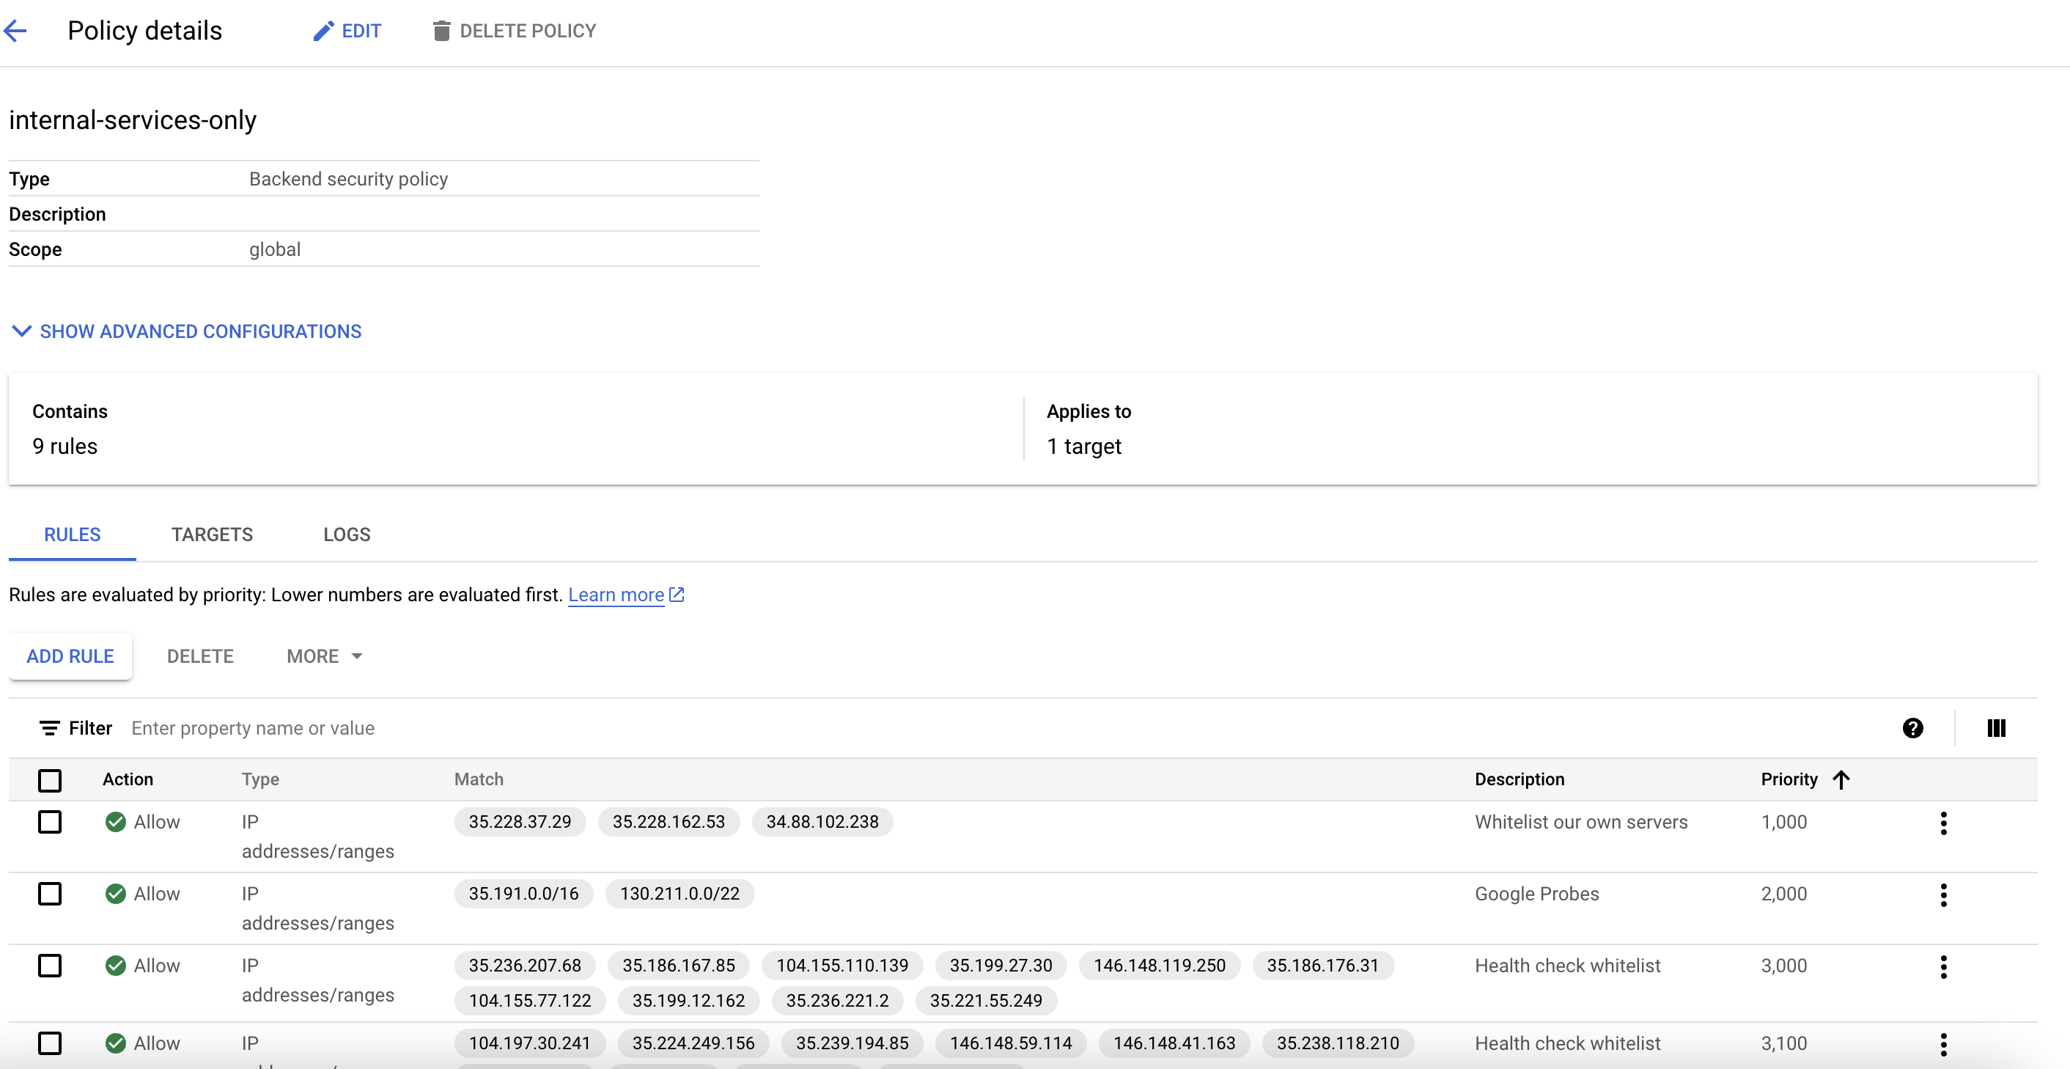Screen dimensions: 2070x1069
Task: Click the 130.211.0.0/22 range chip
Action: [679, 894]
